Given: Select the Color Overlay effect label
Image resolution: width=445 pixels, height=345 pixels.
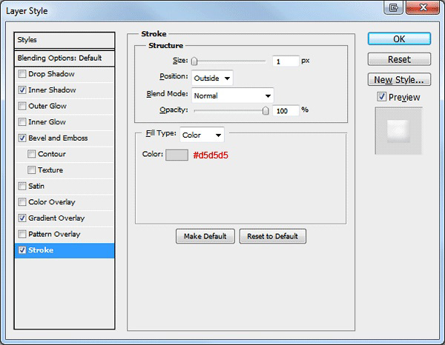Looking at the screenshot, I should click(x=52, y=202).
